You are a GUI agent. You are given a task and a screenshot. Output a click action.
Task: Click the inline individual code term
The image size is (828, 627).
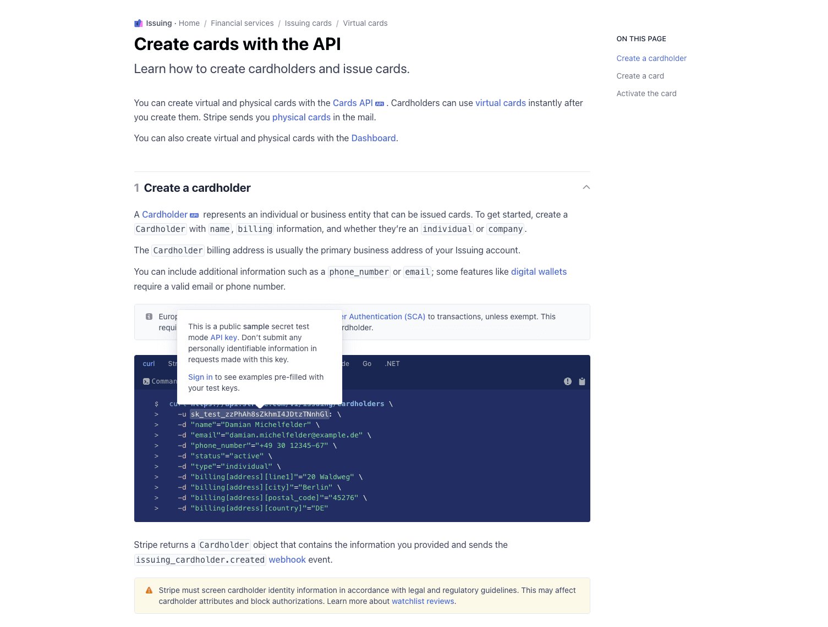(x=447, y=229)
